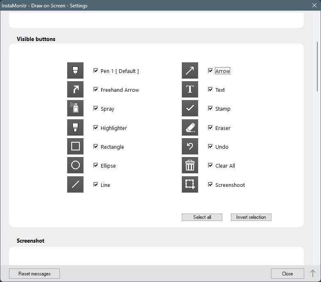
Task: Click the Select all button
Action: [202, 217]
